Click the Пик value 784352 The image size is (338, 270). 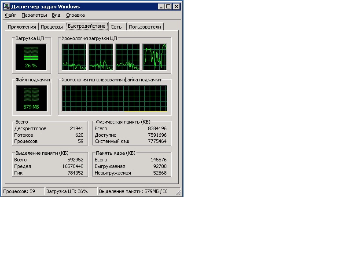[x=75, y=173]
